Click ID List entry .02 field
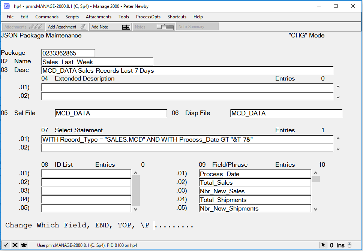Screen dimensions: 363x251 (86, 182)
